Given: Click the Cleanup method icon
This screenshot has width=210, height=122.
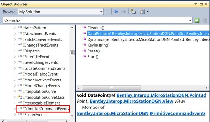Looking at the screenshot, I should click(x=84, y=27).
